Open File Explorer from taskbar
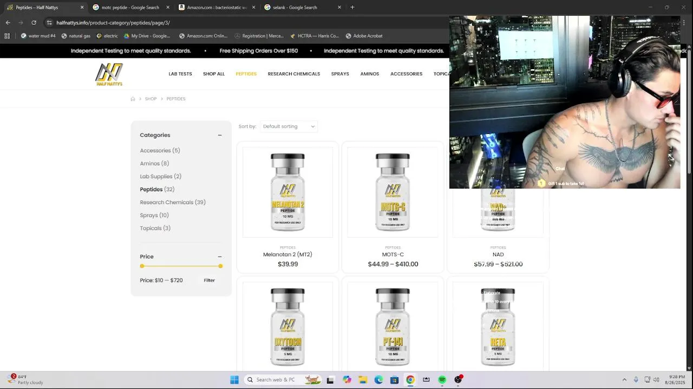The width and height of the screenshot is (693, 389). [x=362, y=380]
